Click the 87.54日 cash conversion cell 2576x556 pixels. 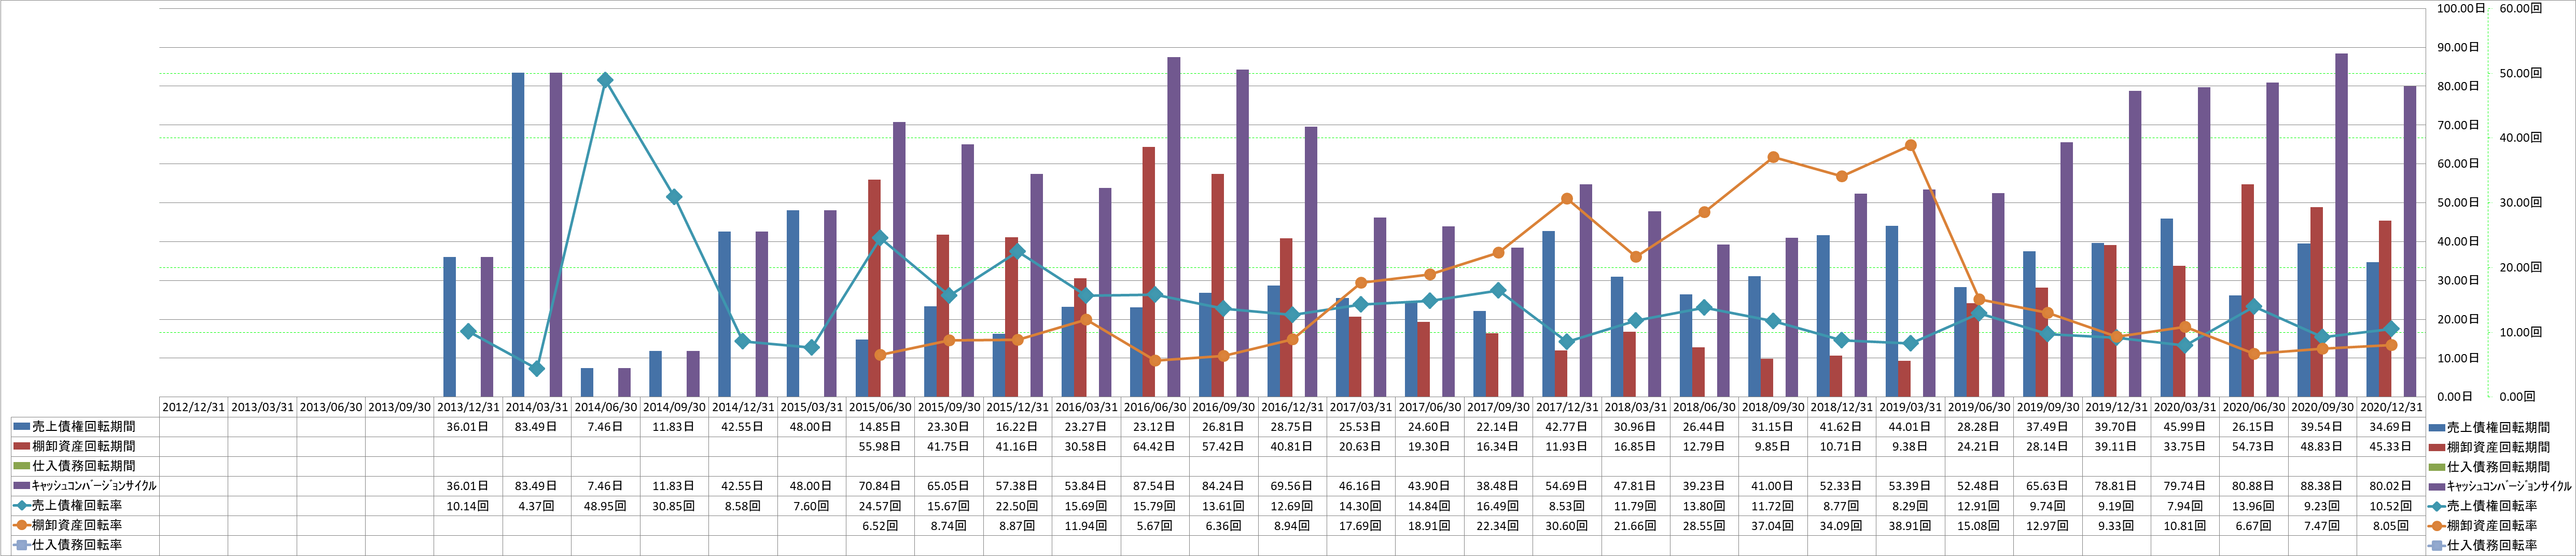coord(1154,486)
